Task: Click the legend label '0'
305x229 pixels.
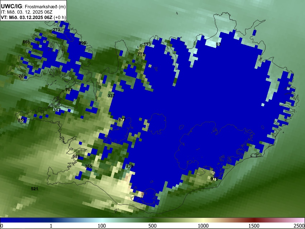Action: point(2,226)
